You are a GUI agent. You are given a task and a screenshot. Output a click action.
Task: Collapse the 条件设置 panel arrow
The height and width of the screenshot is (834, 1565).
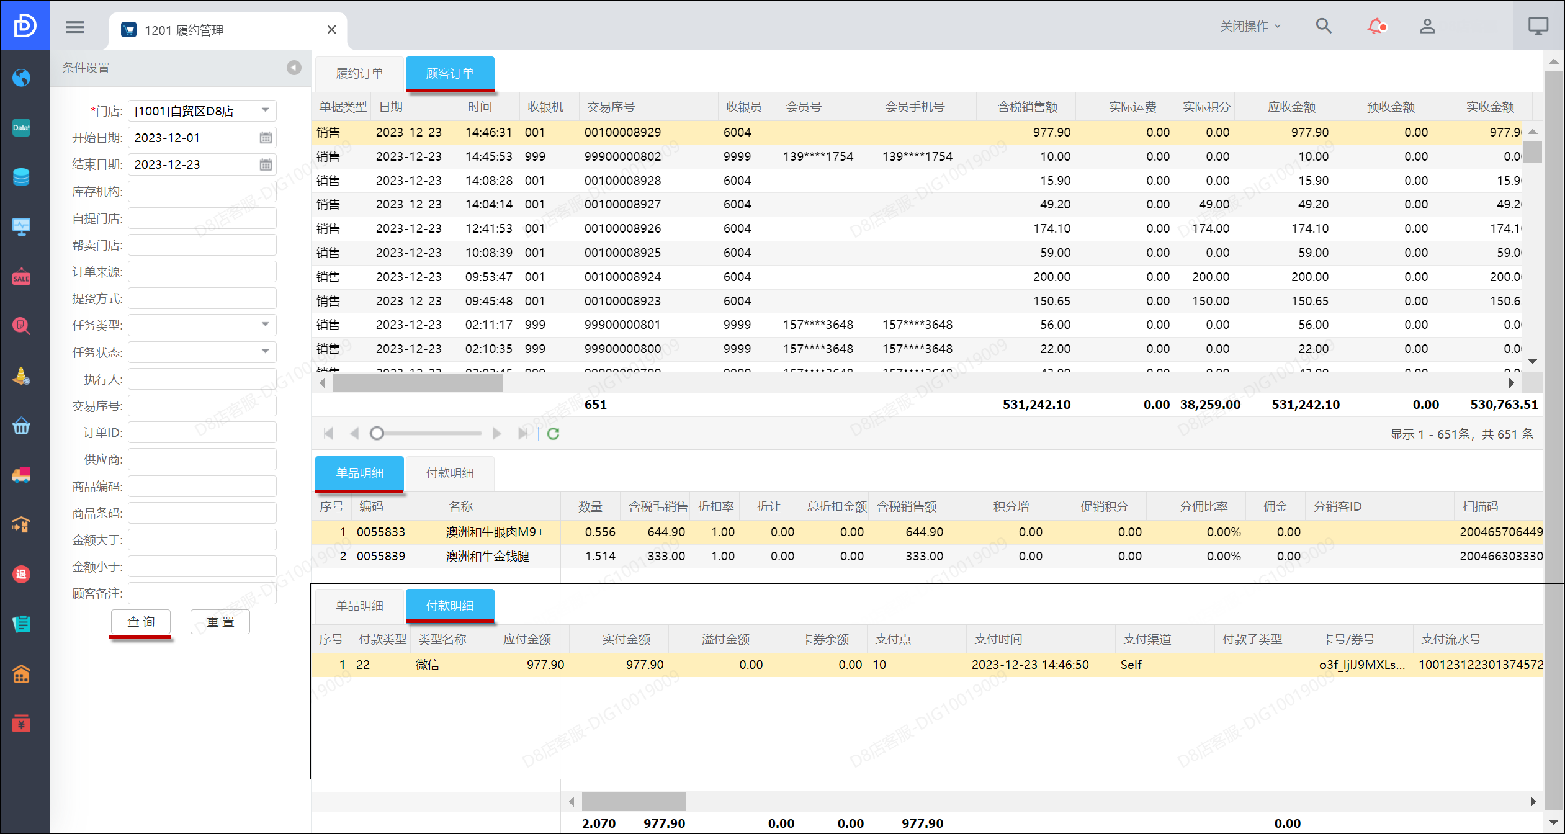[294, 68]
